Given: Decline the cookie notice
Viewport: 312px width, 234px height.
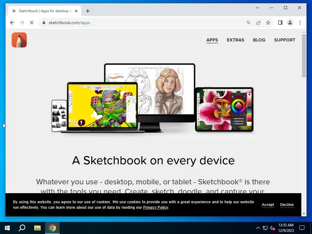Looking at the screenshot, I should 287,205.
